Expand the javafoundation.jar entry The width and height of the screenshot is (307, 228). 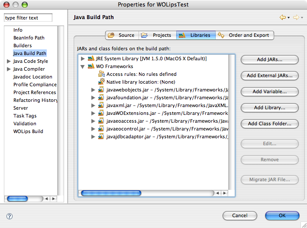[x=93, y=98]
